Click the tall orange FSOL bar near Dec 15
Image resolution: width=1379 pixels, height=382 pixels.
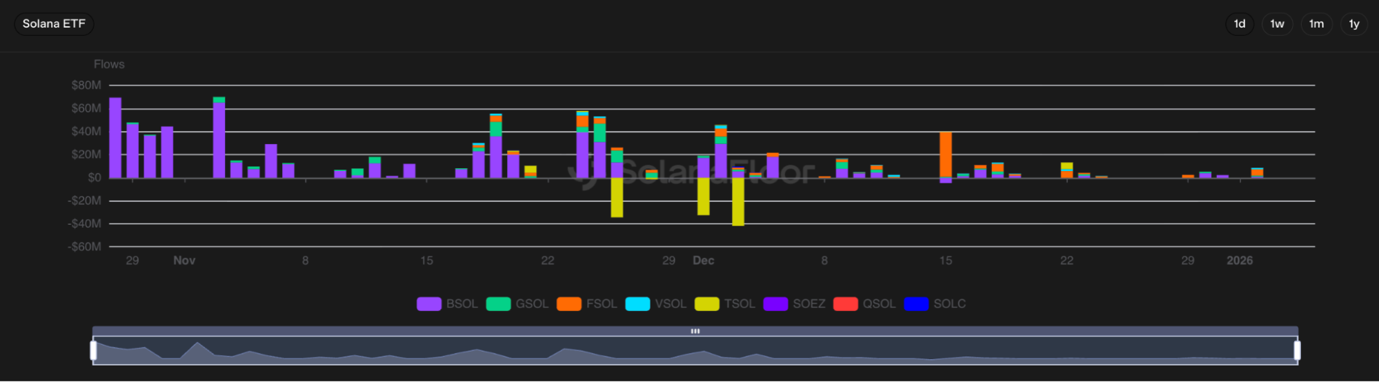tap(945, 154)
